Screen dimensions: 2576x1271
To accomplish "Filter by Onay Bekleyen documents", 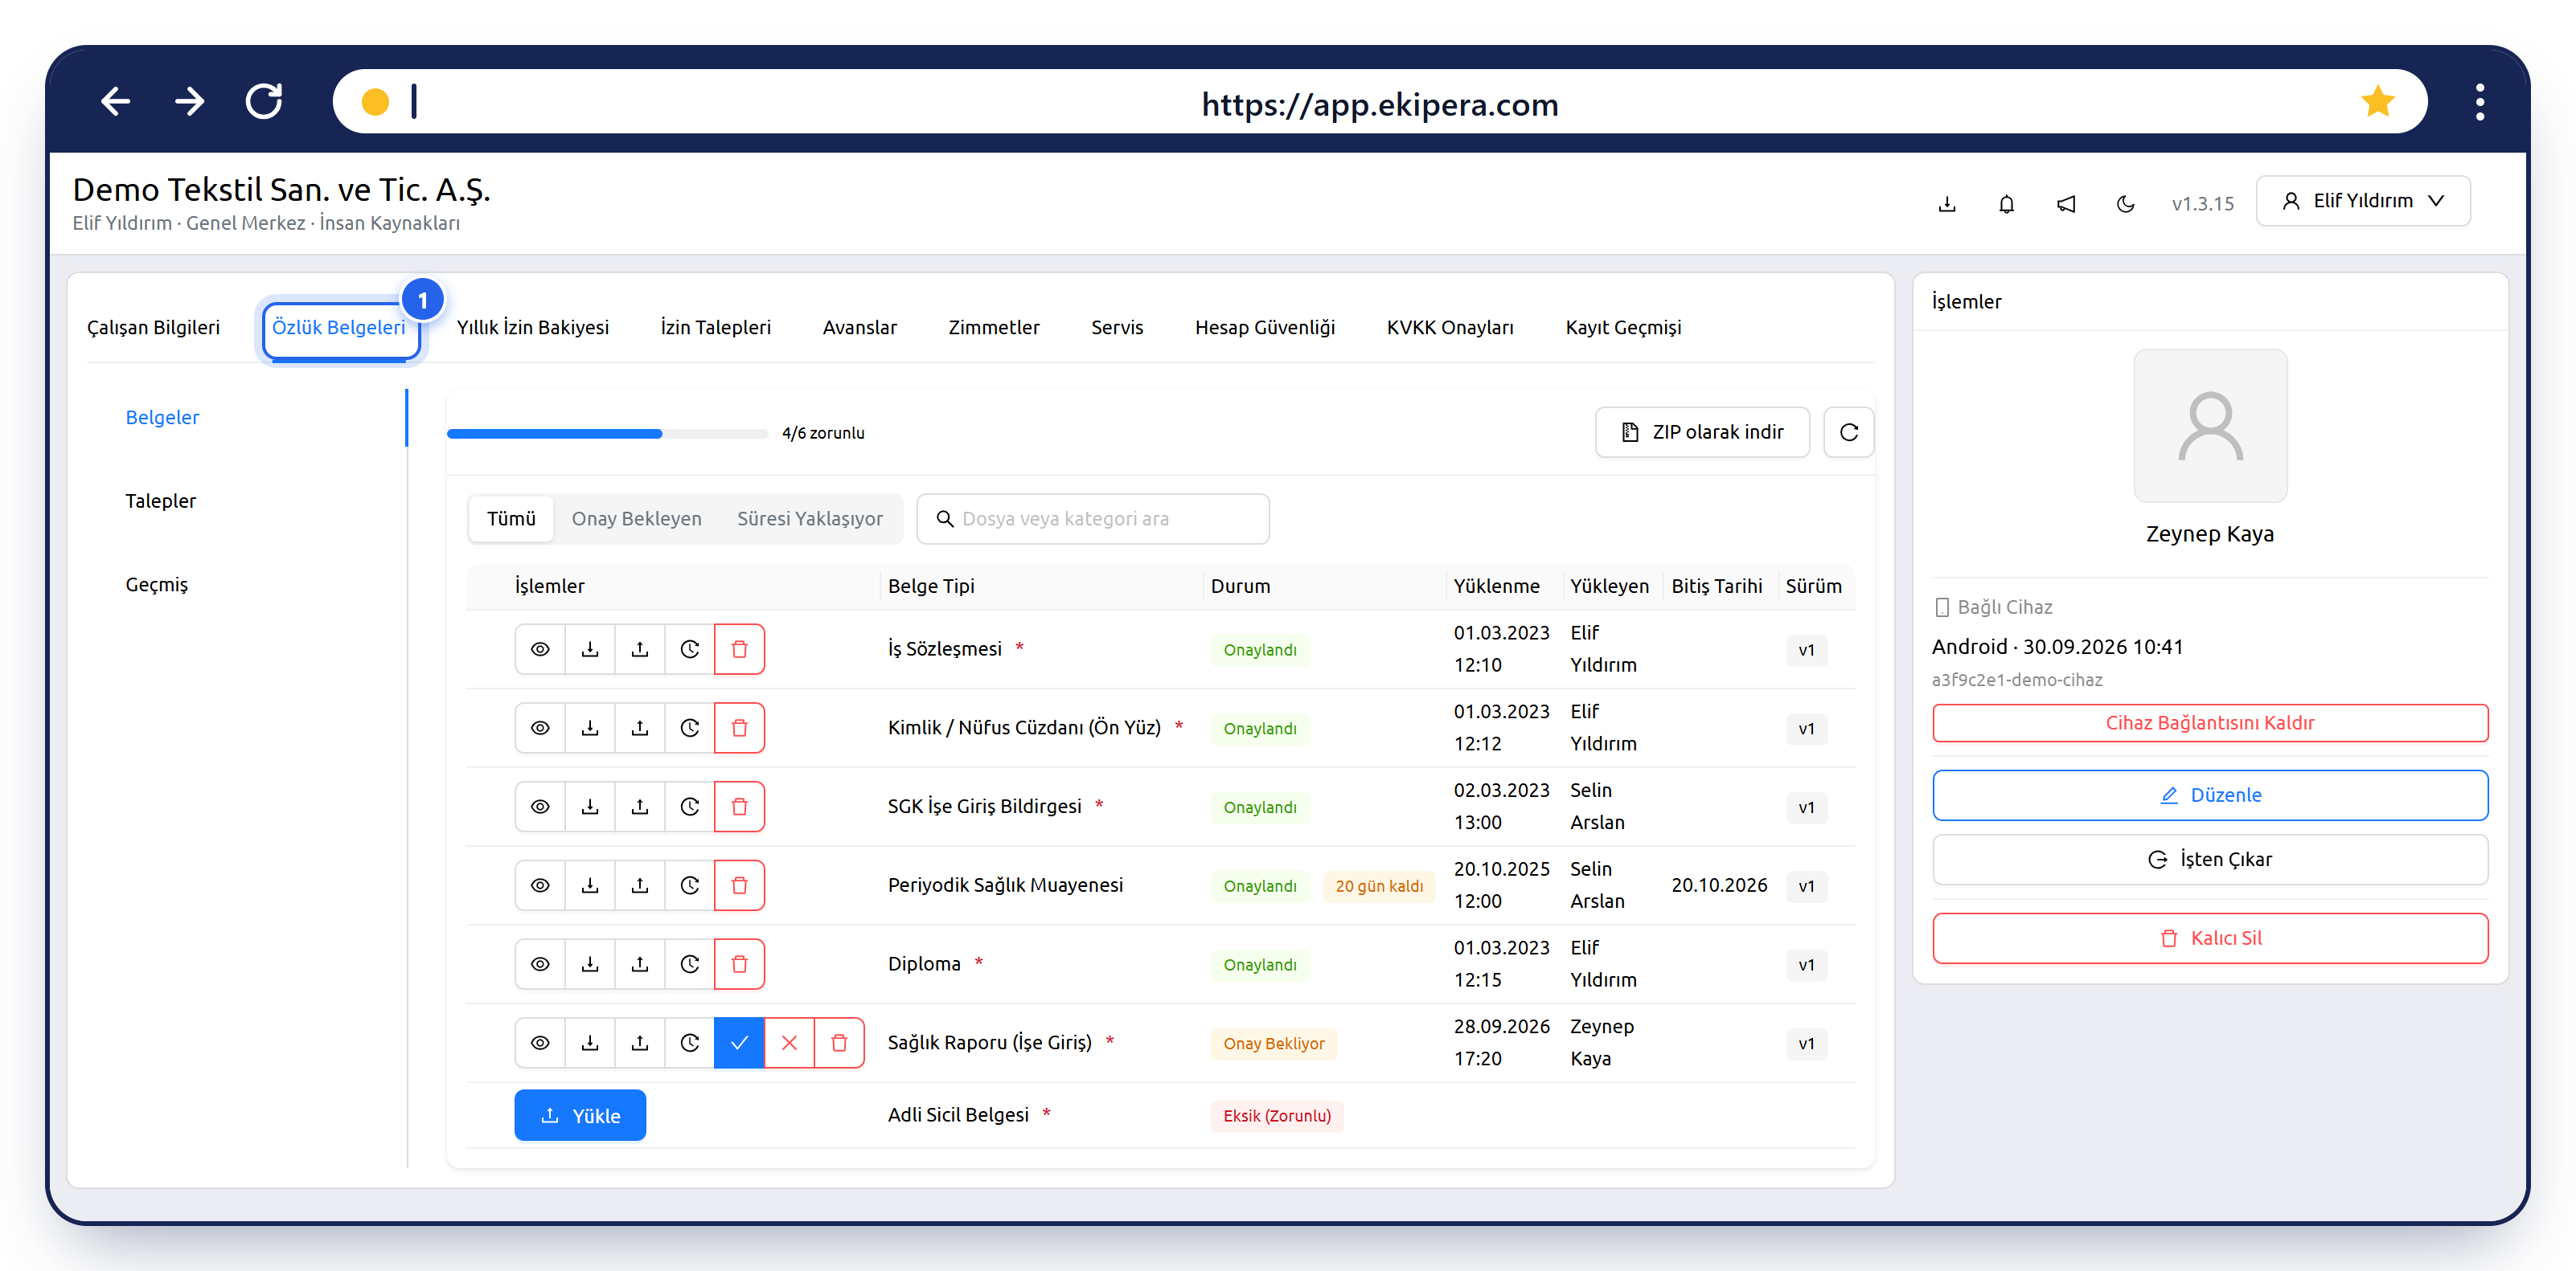I will tap(637, 518).
